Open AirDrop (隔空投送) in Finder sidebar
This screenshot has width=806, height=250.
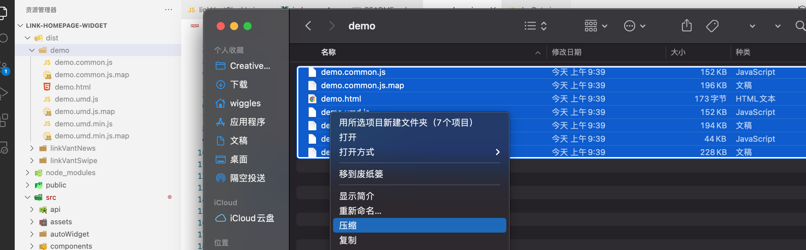pos(247,178)
